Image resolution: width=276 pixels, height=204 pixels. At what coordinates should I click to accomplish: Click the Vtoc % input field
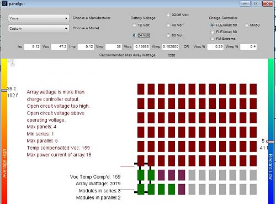click(x=215, y=46)
